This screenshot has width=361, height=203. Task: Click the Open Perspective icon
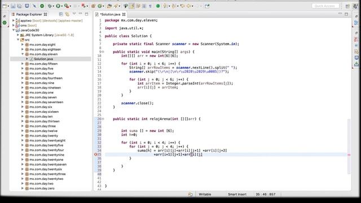pyautogui.click(x=347, y=6)
